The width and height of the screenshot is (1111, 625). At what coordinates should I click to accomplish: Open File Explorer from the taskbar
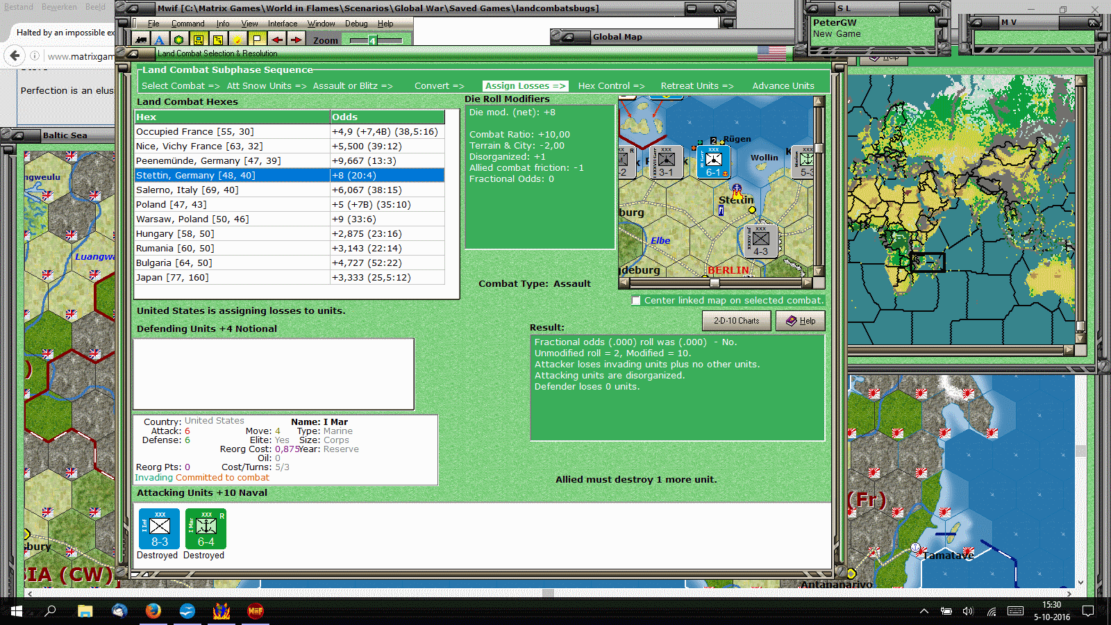click(85, 611)
